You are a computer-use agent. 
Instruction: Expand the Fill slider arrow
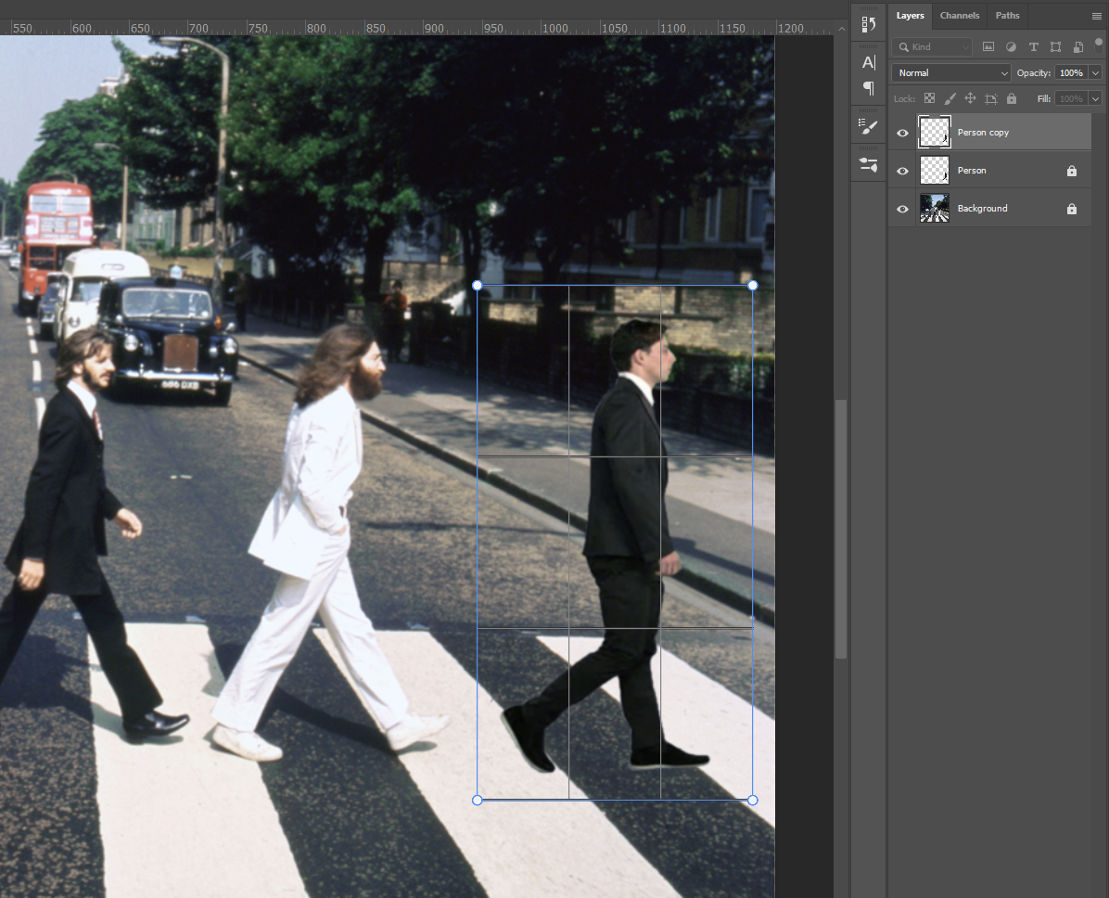[x=1096, y=98]
